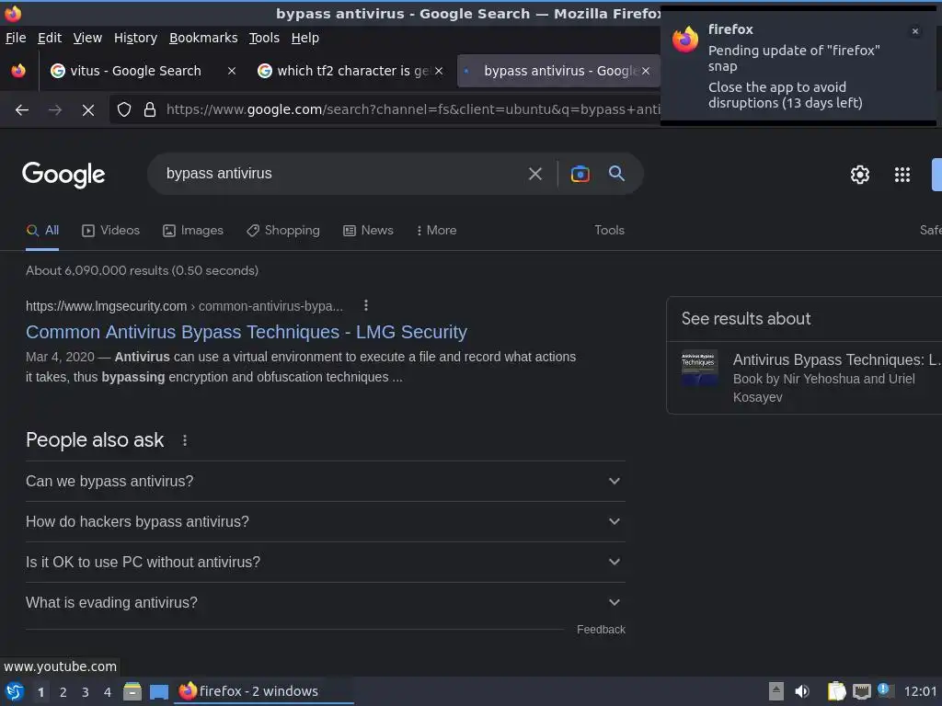The width and height of the screenshot is (942, 706).
Task: Open the network monitor tray icon
Action: tap(861, 691)
